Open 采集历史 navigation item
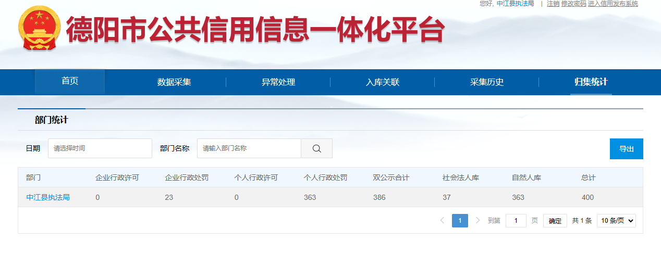The image size is (661, 254). click(x=487, y=82)
